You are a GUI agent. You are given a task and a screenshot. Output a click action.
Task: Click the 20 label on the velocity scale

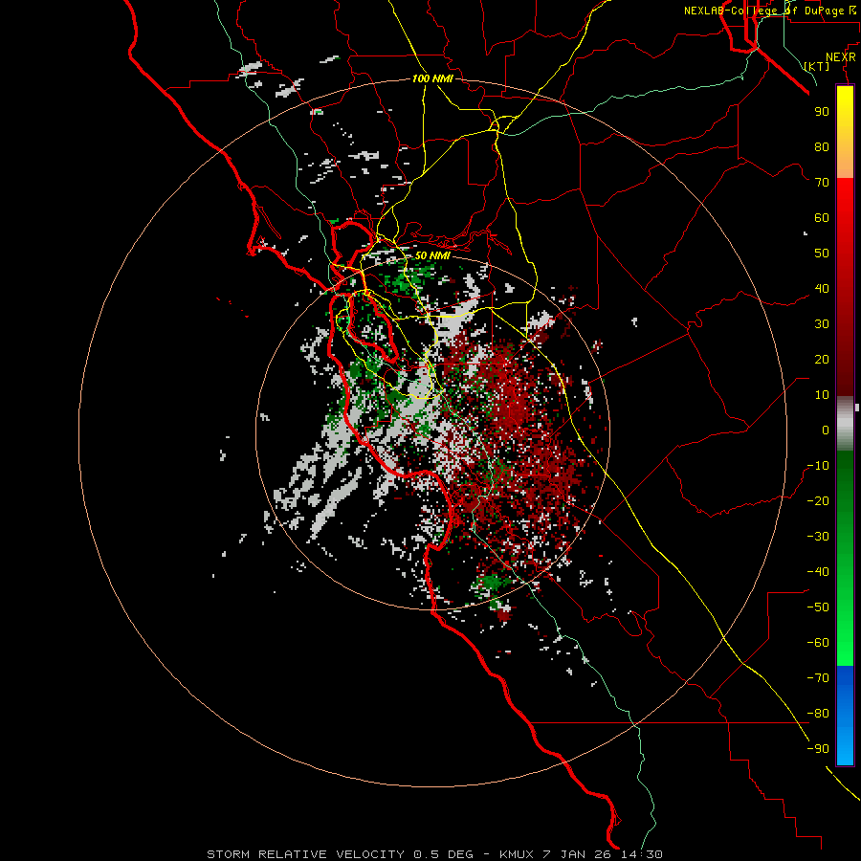pos(822,360)
